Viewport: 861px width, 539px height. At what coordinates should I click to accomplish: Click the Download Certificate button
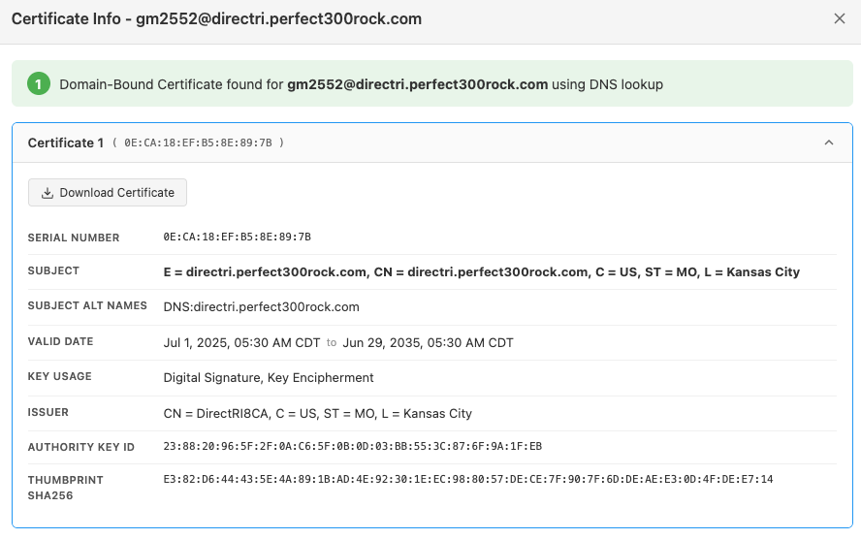108,193
